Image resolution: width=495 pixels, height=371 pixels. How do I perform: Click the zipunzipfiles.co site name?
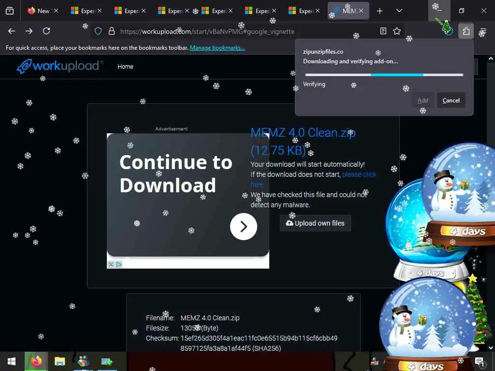tap(323, 52)
